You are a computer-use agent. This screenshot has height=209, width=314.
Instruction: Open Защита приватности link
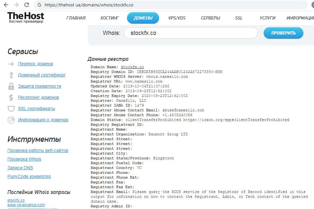point(39,86)
